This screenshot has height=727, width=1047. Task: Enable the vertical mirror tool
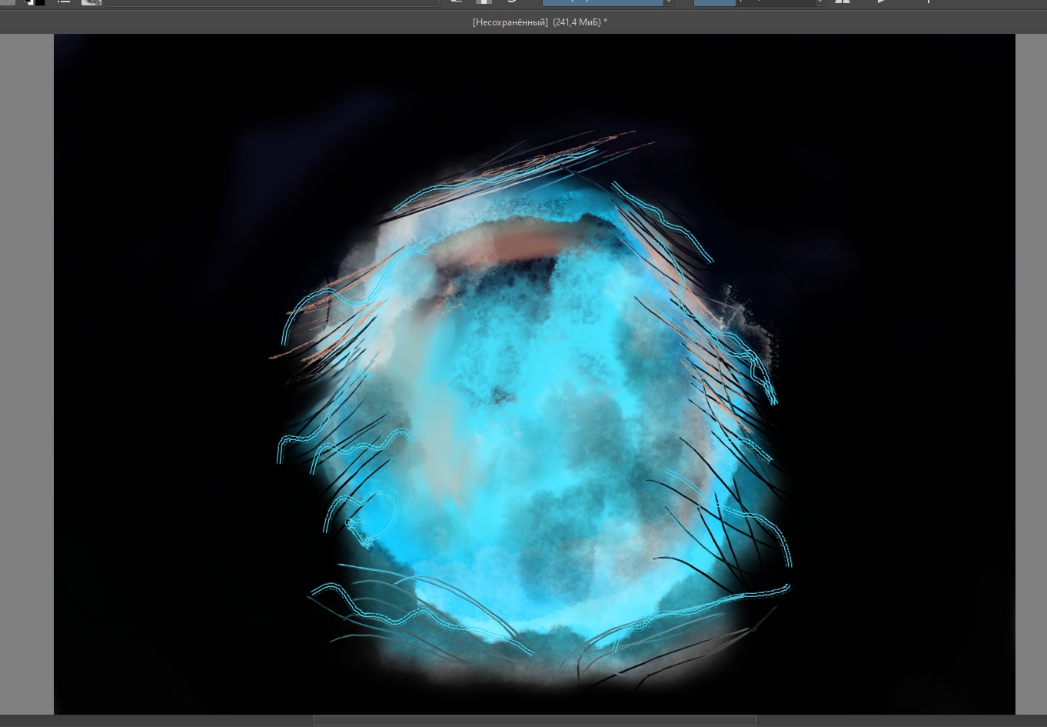click(x=882, y=2)
